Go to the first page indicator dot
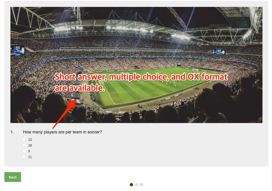 coord(131,184)
